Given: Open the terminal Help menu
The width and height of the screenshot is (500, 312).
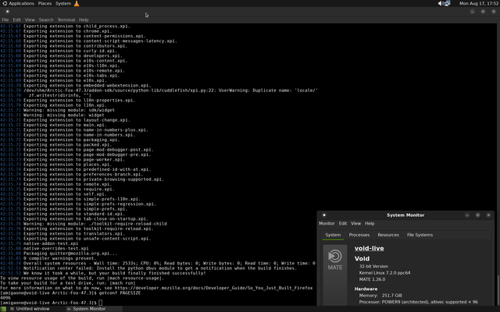Looking at the screenshot, I should coord(84,19).
